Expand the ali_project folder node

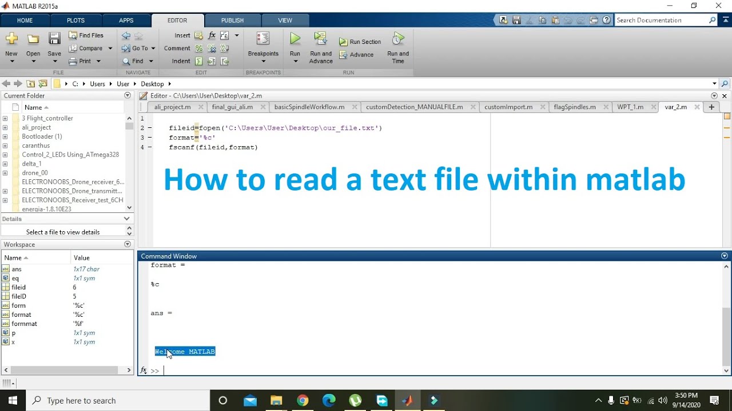pos(5,127)
